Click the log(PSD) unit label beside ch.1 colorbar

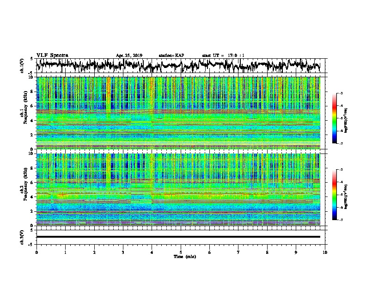346,120
